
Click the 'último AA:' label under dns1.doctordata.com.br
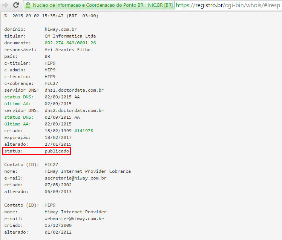pyautogui.click(x=17, y=104)
